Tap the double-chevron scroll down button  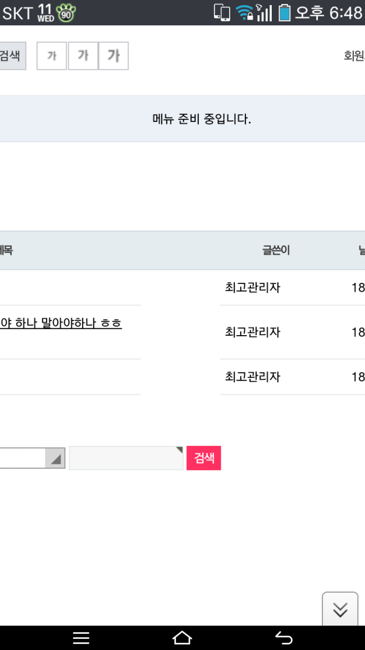pyautogui.click(x=340, y=610)
